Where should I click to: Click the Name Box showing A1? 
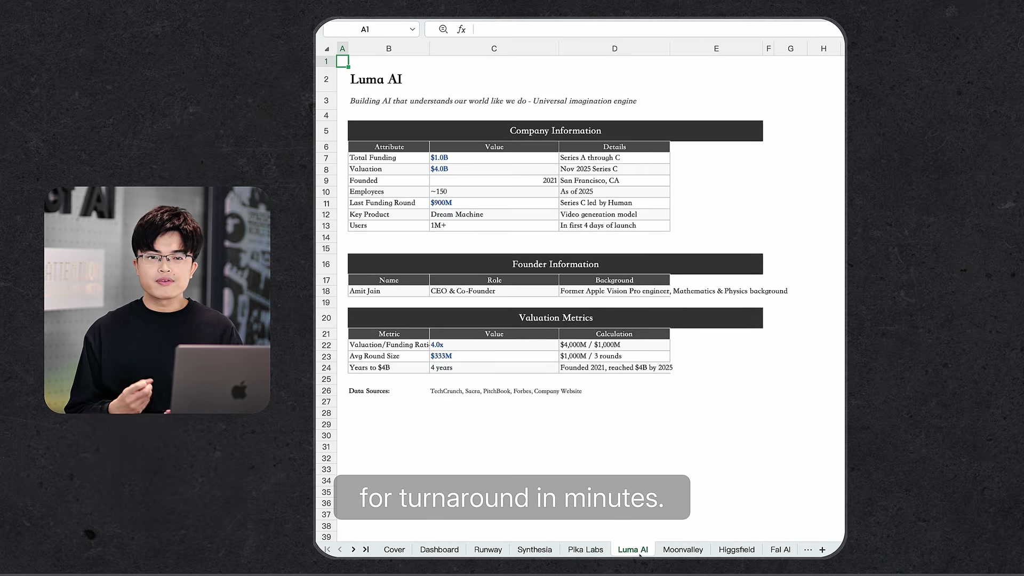tap(371, 29)
